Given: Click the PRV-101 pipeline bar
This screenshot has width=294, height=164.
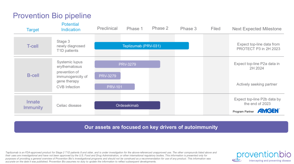Looking at the screenshot, I should tap(114, 87).
